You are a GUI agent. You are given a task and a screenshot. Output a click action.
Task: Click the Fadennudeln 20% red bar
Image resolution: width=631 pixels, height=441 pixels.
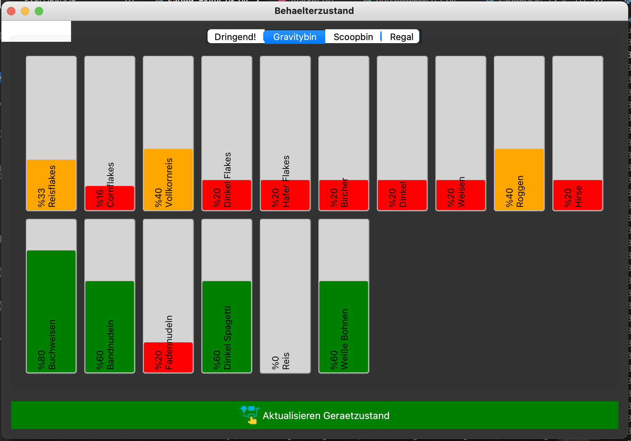tap(168, 357)
